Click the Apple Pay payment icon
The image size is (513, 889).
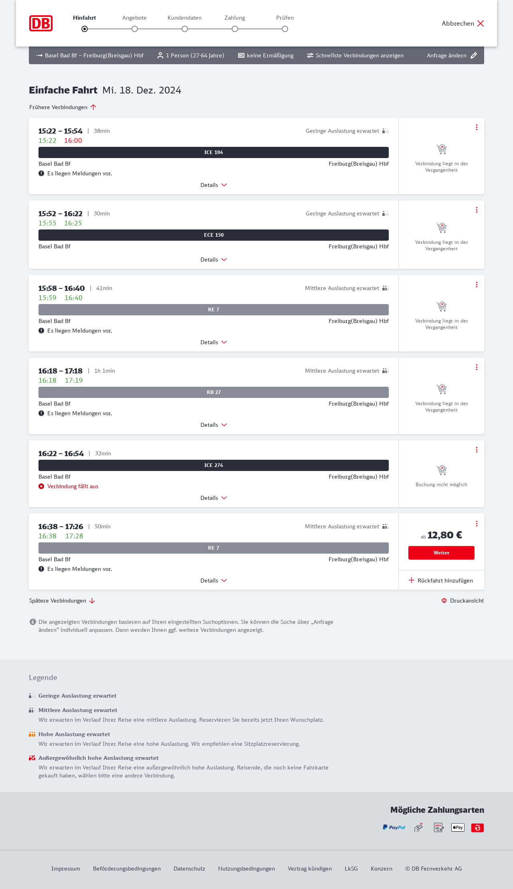pos(458,827)
